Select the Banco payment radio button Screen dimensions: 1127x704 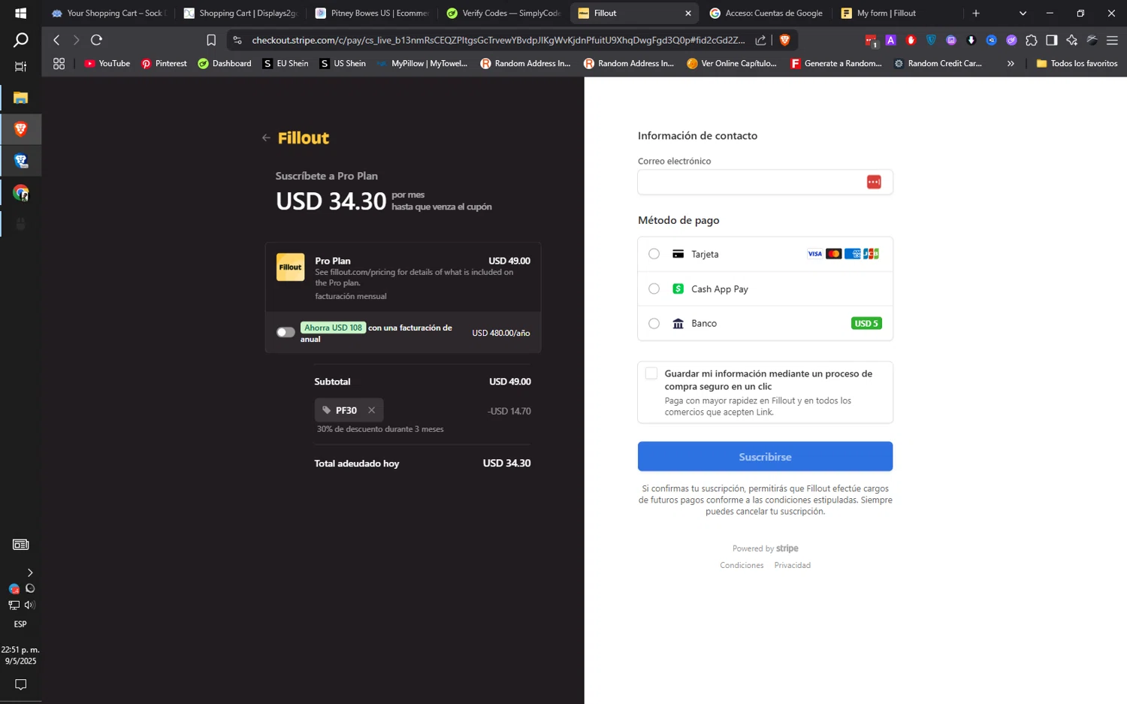[x=654, y=323]
